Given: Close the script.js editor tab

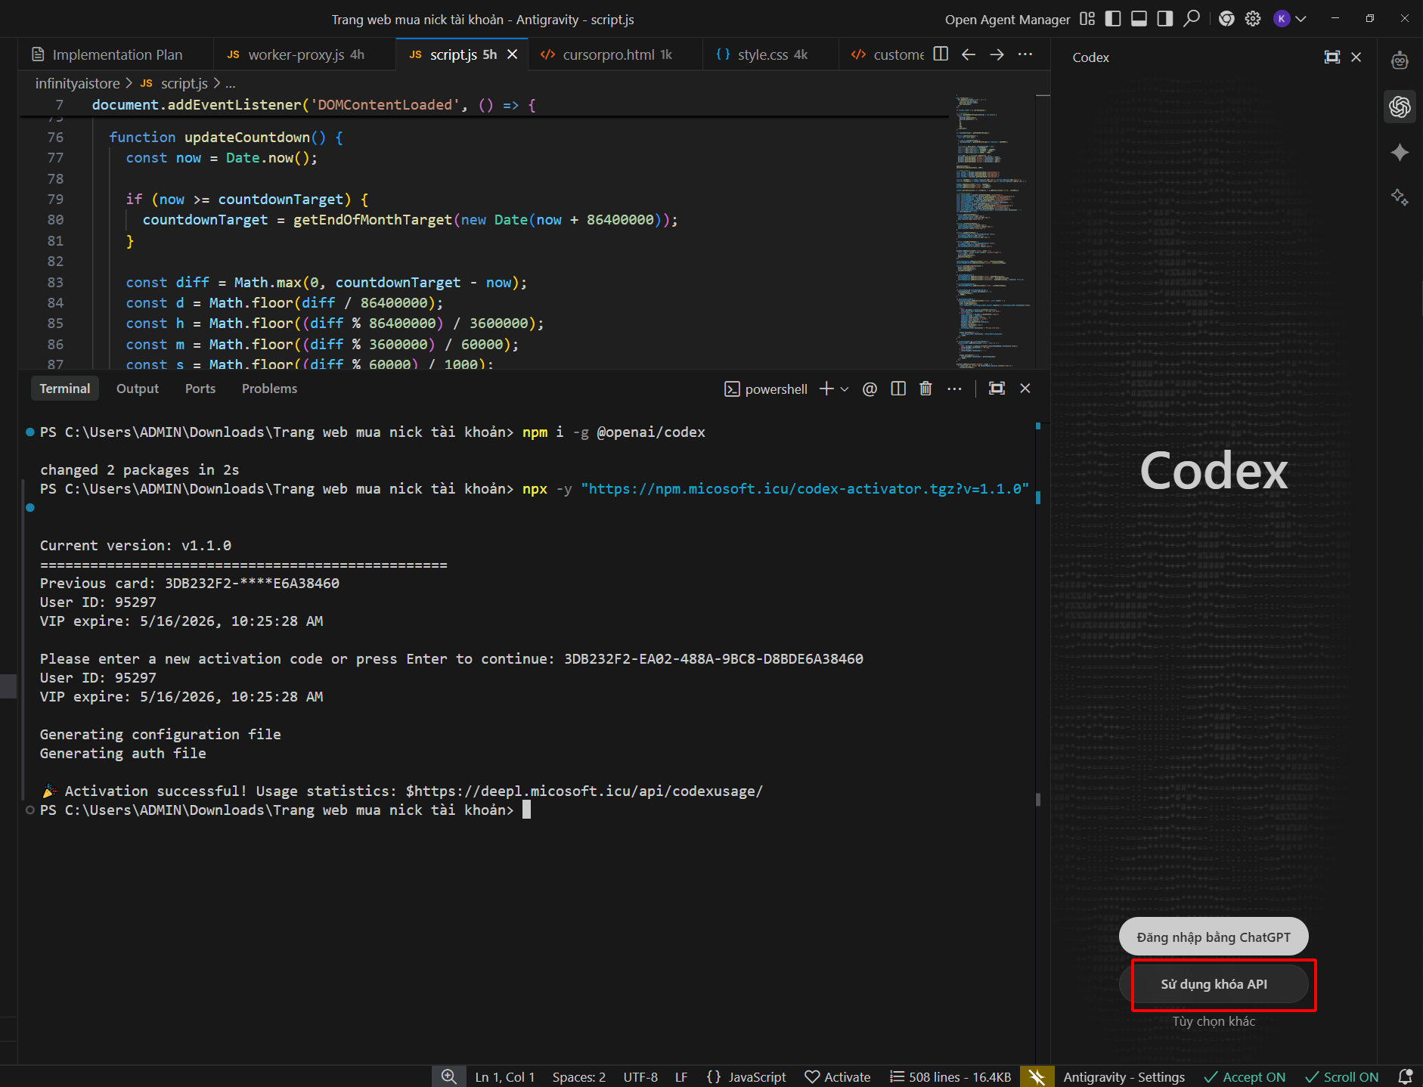Looking at the screenshot, I should tap(513, 54).
